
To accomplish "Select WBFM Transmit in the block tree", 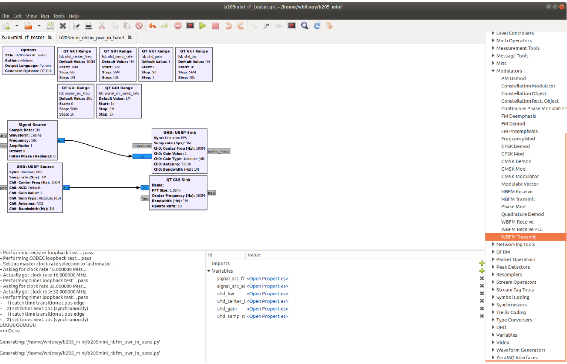I will (518, 237).
